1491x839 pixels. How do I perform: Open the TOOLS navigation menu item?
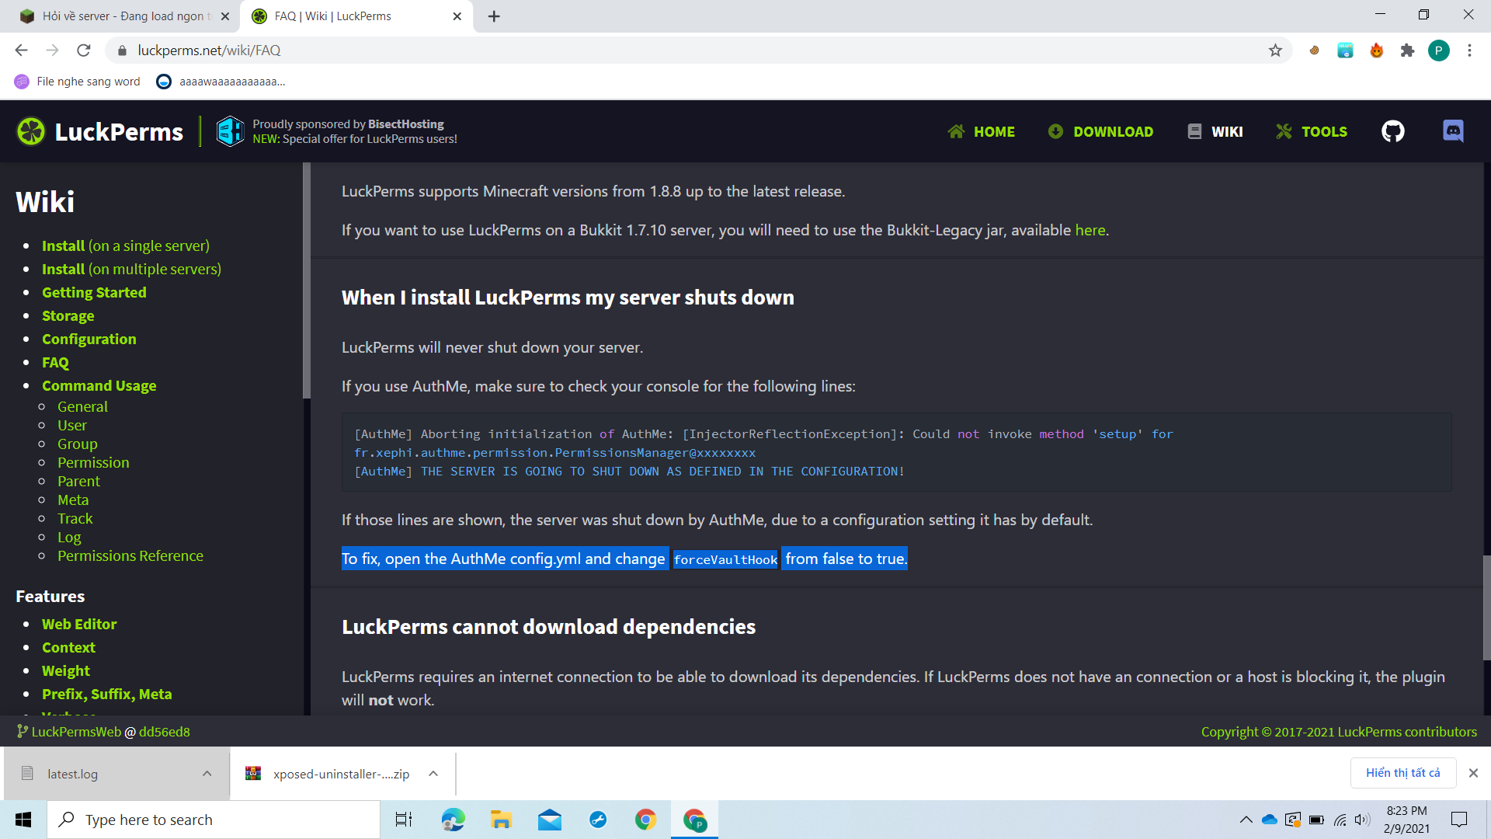[1312, 131]
